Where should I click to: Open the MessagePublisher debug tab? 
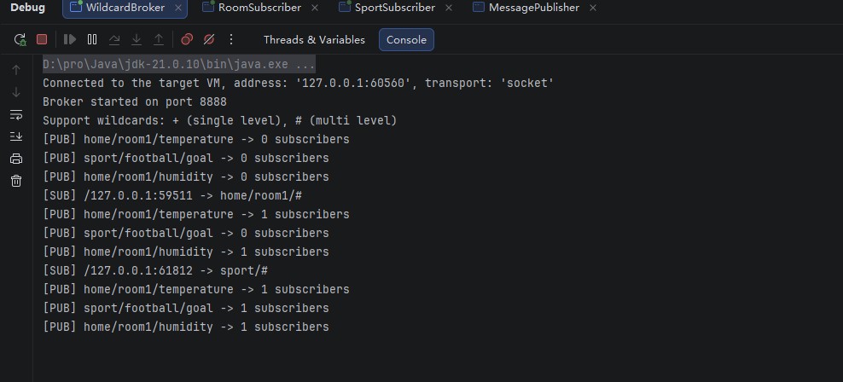[533, 8]
